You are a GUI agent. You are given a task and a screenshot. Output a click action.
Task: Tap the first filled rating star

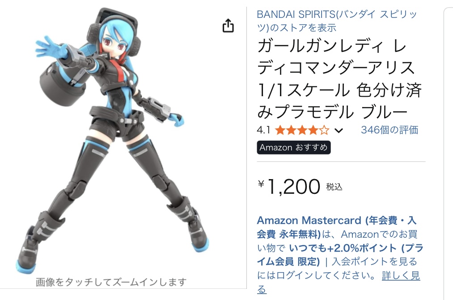[280, 130]
